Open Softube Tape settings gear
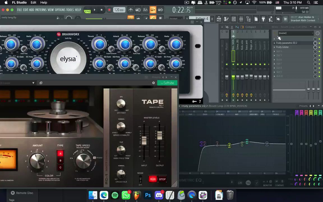The width and height of the screenshot is (323, 202). tap(153, 83)
